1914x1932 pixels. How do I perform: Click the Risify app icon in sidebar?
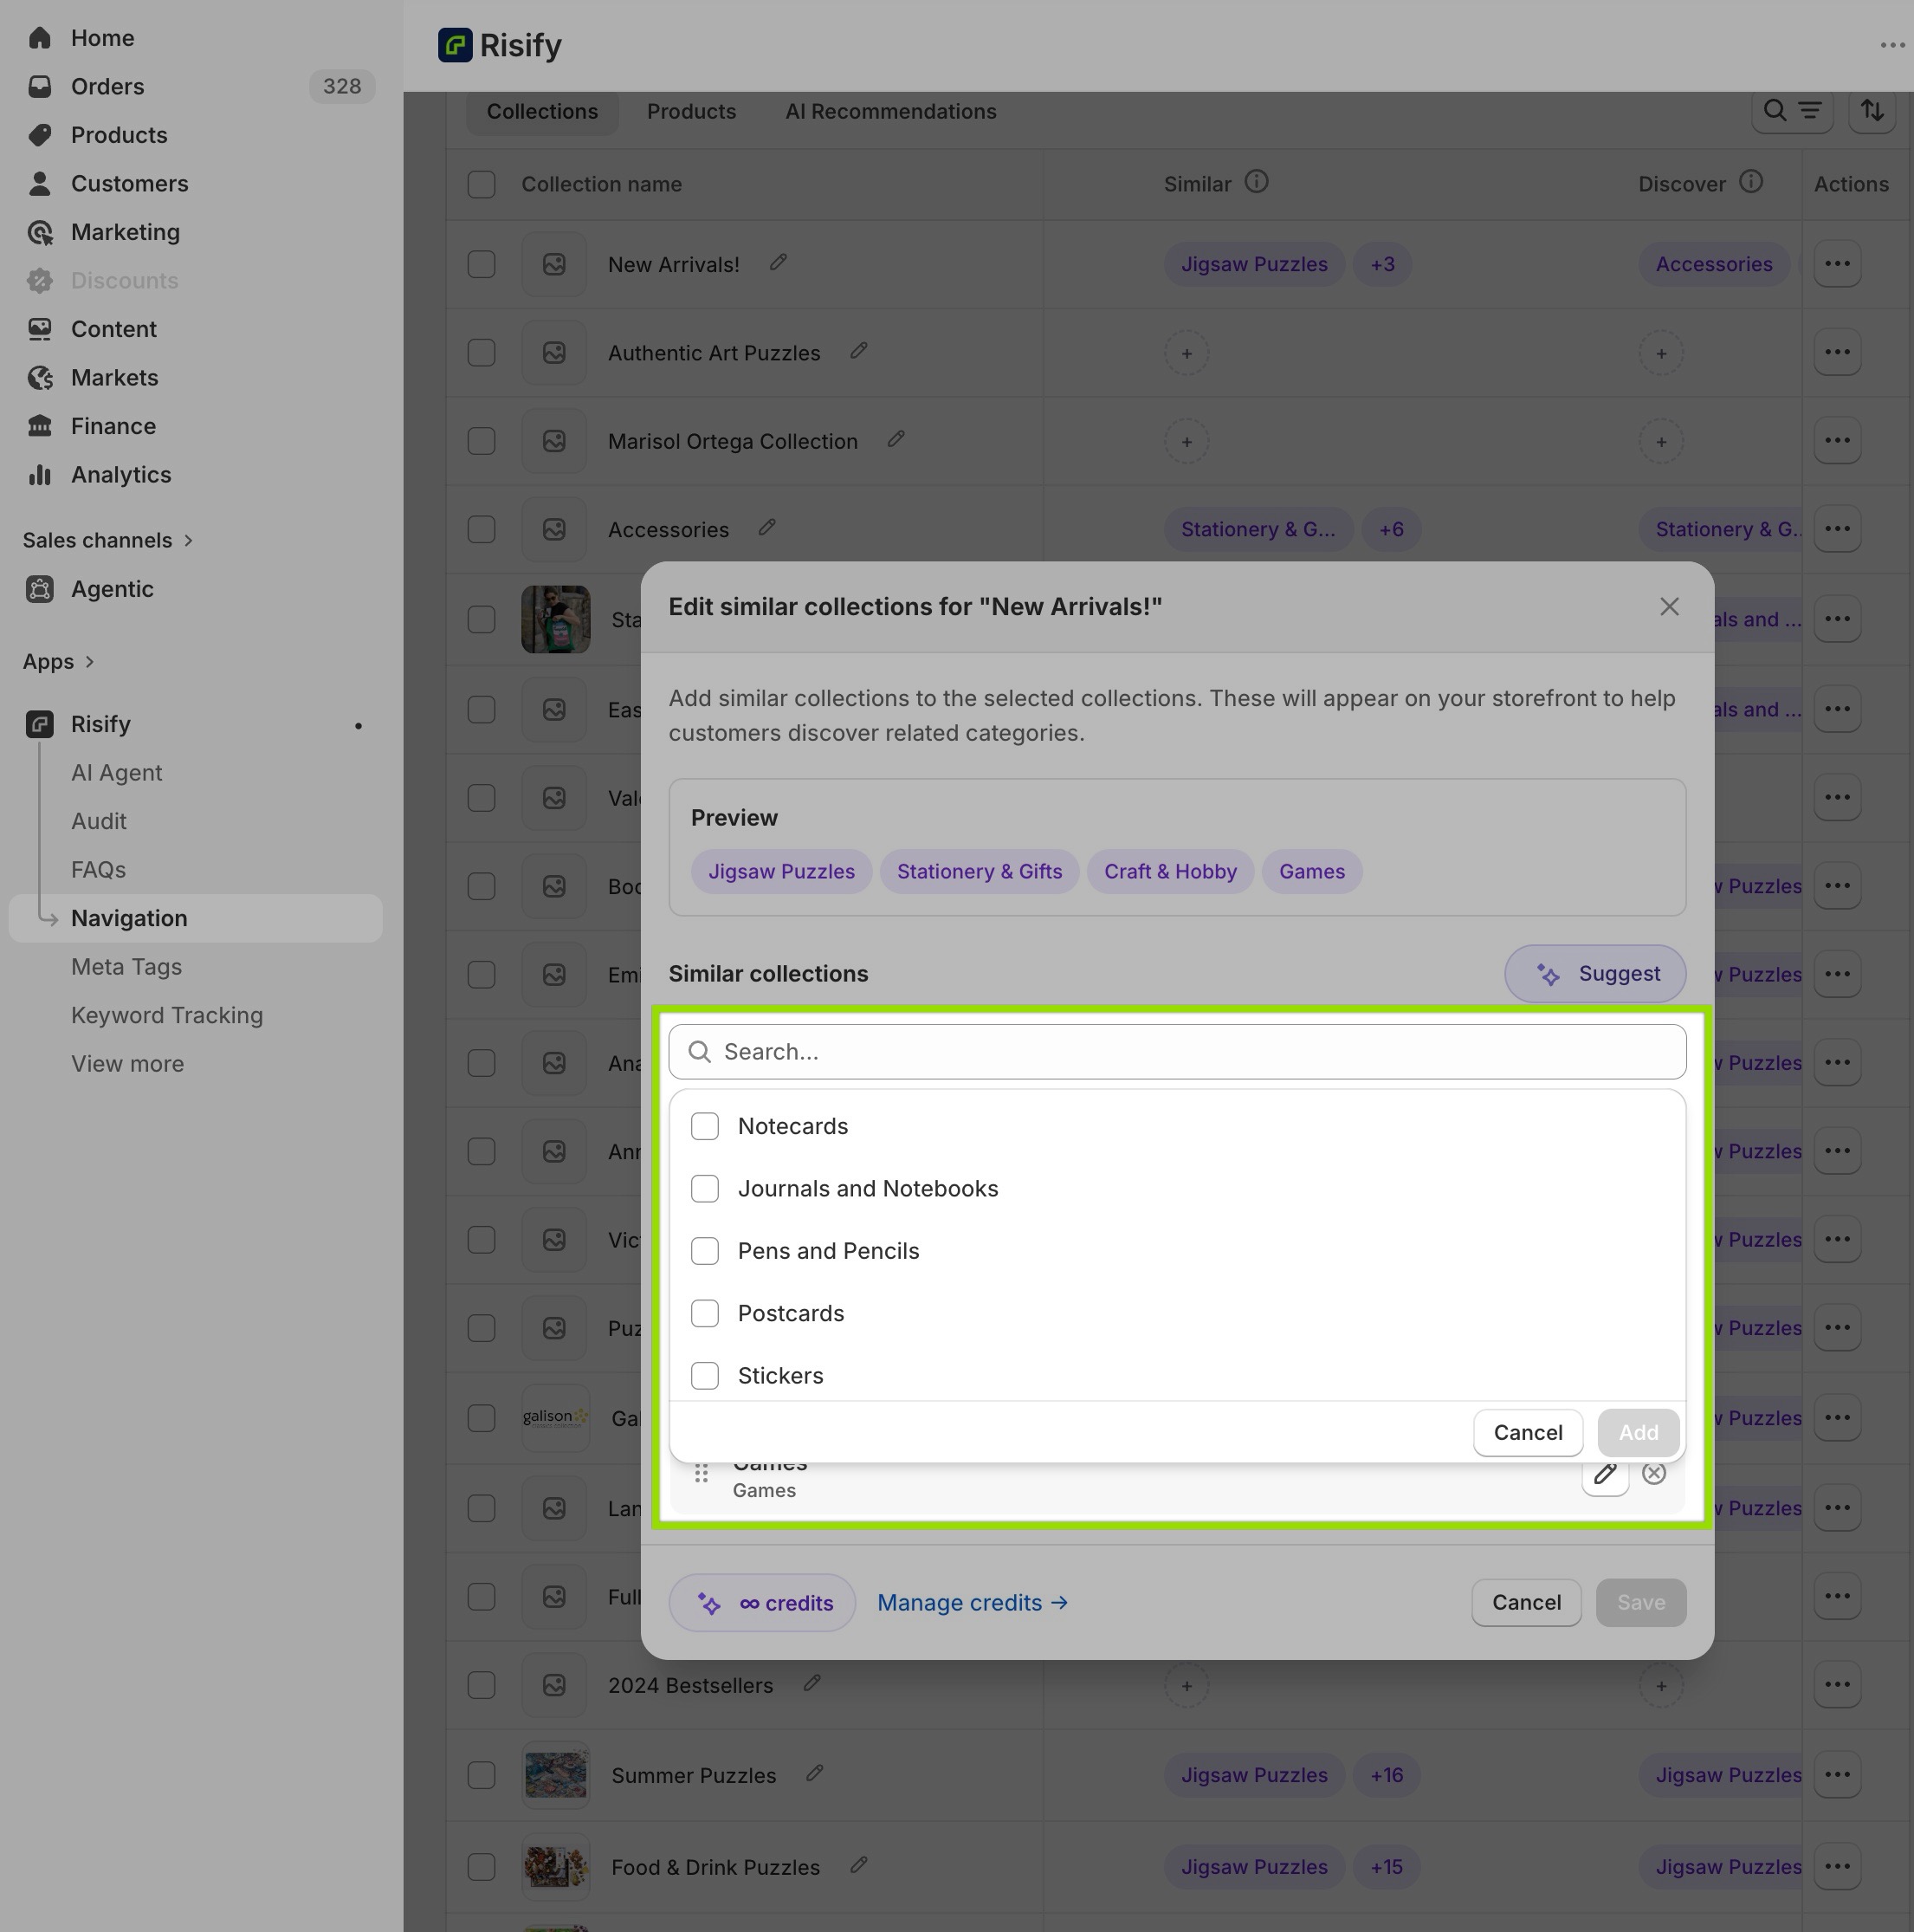click(40, 724)
